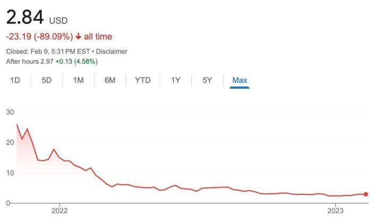This screenshot has height=223, width=392.
Task: Choose the 1M chart range
Action: pyautogui.click(x=78, y=80)
